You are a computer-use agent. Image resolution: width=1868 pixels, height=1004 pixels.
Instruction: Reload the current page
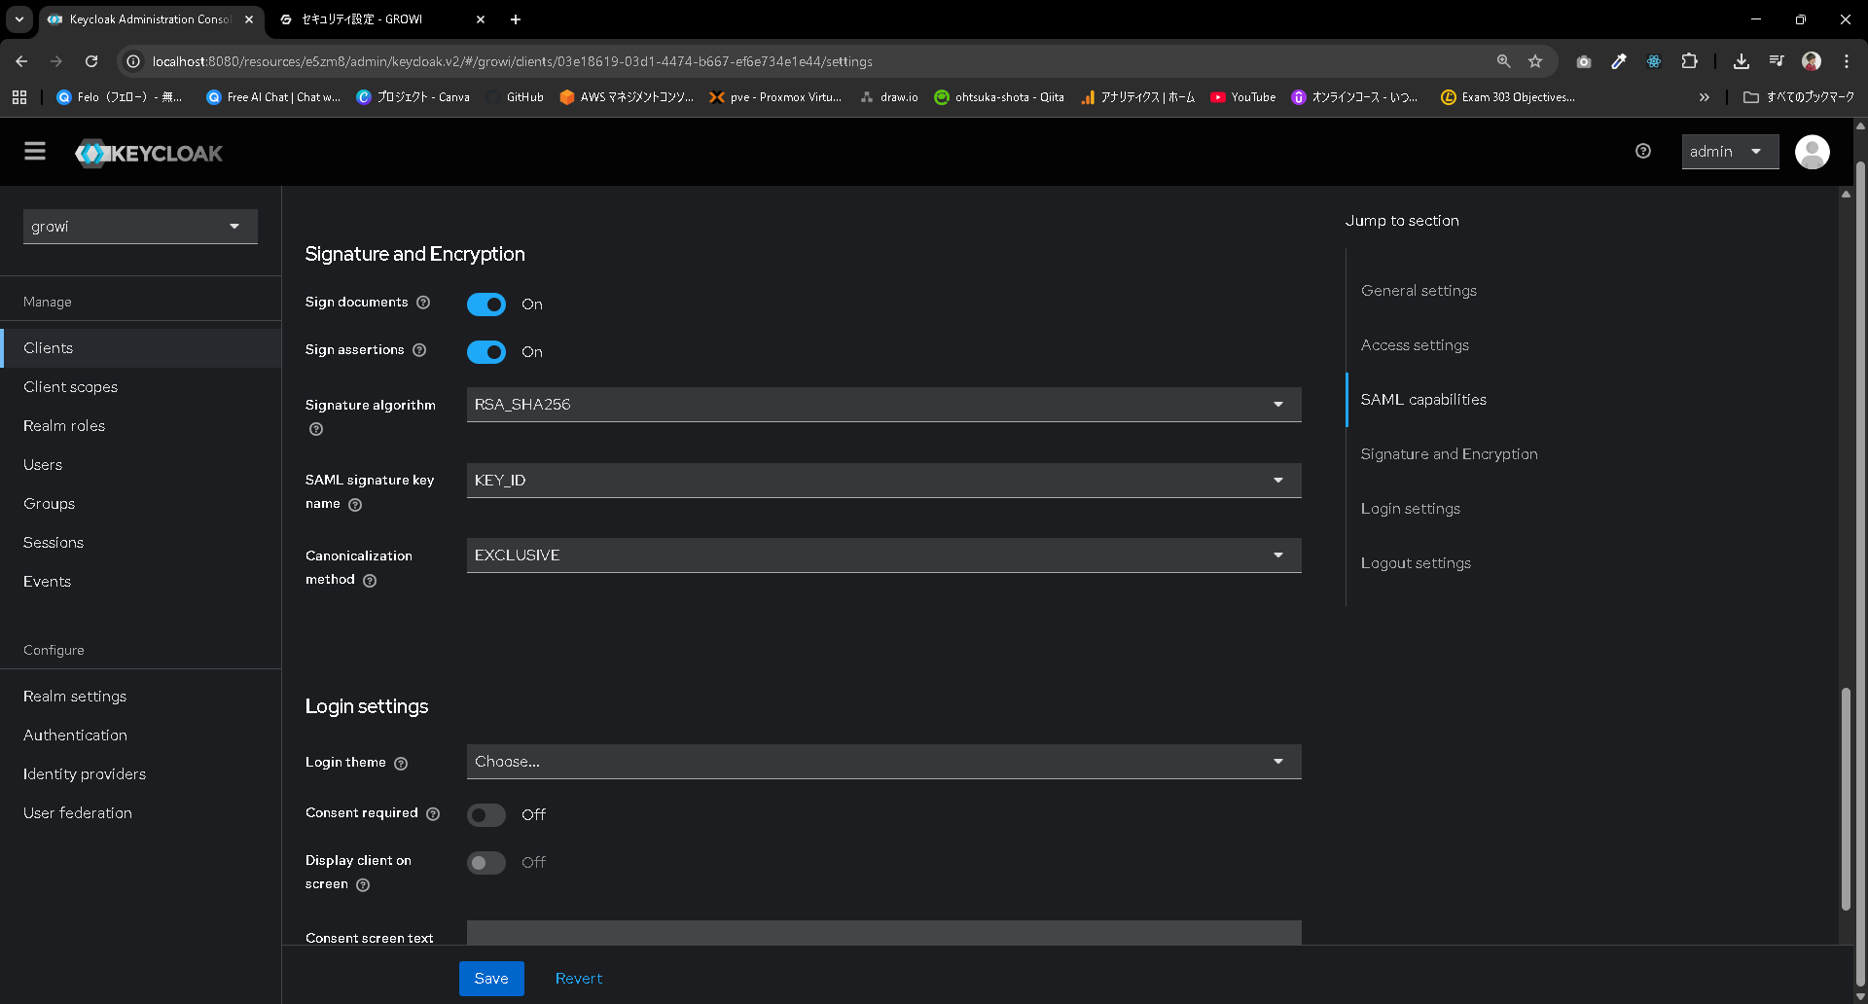pyautogui.click(x=91, y=61)
